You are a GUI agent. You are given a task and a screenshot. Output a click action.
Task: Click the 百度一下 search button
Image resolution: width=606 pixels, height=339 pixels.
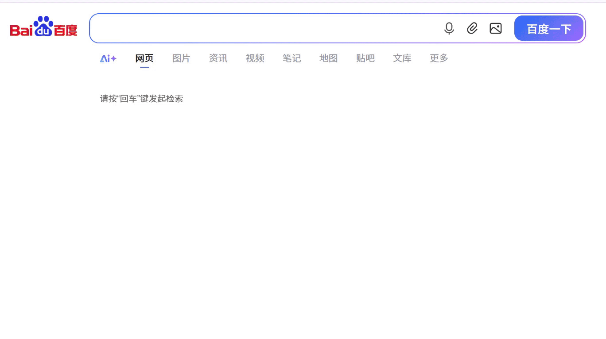click(549, 29)
